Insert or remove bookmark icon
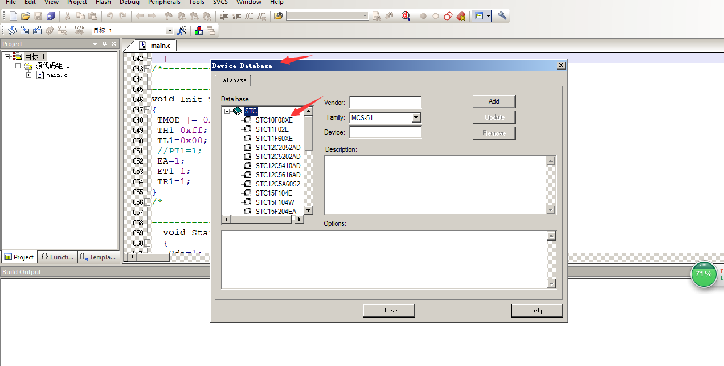The height and width of the screenshot is (366, 724). pyautogui.click(x=169, y=16)
